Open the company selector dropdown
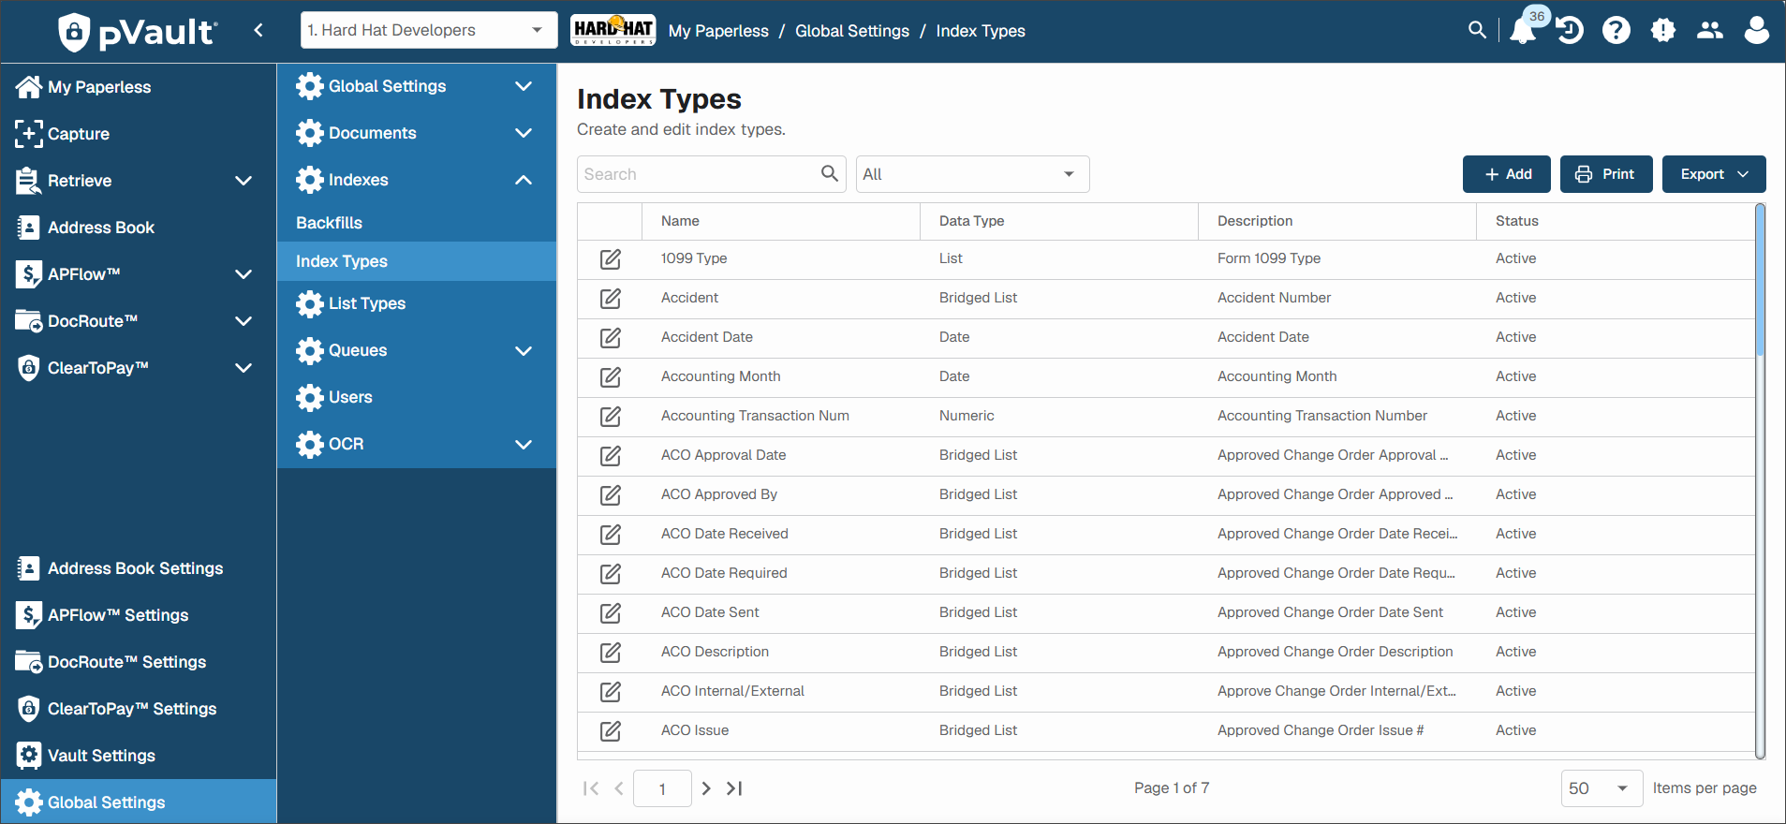This screenshot has height=824, width=1786. pos(429,30)
